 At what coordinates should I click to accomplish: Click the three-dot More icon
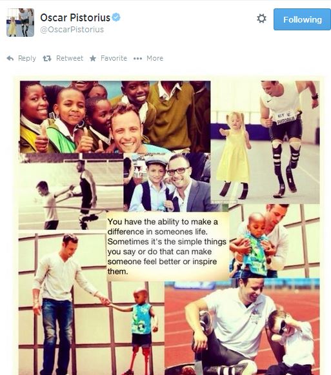[138, 58]
